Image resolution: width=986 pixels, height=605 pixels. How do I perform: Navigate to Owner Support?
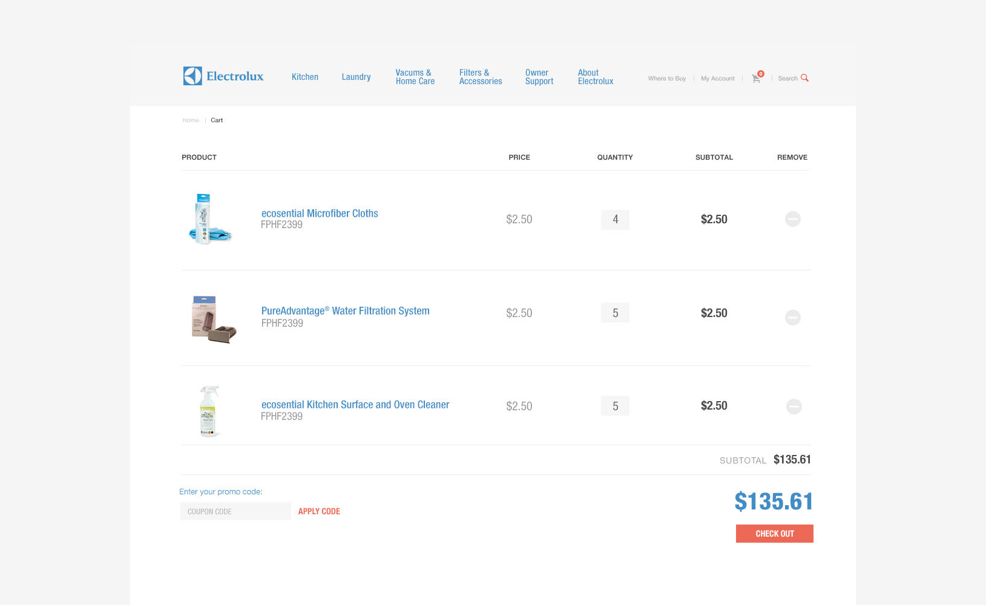click(539, 77)
